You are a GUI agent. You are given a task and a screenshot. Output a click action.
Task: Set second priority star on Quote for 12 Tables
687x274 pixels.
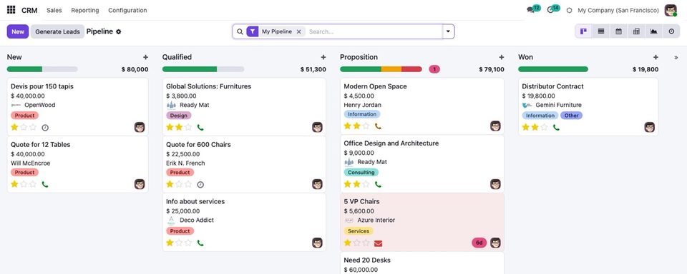(24, 184)
